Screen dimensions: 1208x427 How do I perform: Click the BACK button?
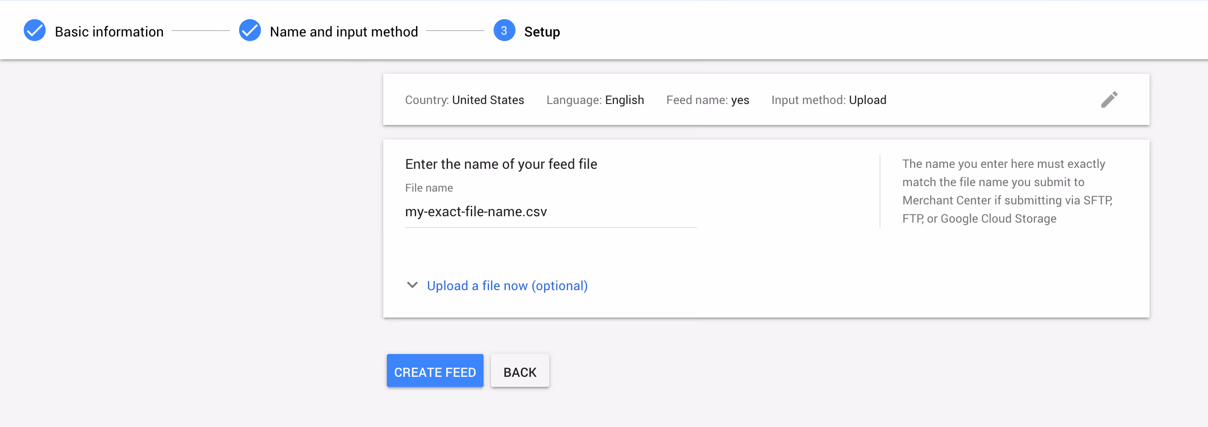point(520,371)
